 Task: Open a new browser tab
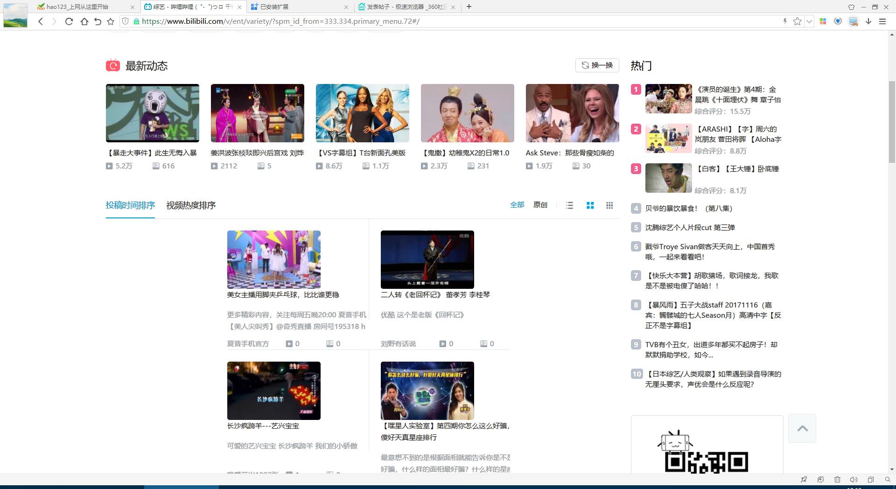[x=469, y=7]
